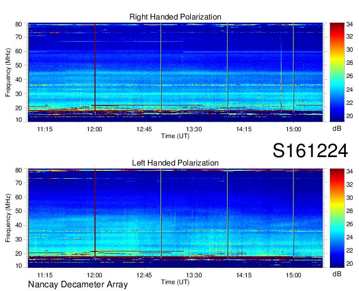Screen dimensions: 359x291
Task: Click the 15:00 tick label under Right Handed plot
Action: pyautogui.click(x=294, y=129)
